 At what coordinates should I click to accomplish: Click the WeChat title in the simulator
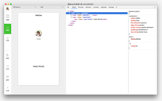pos(39,15)
